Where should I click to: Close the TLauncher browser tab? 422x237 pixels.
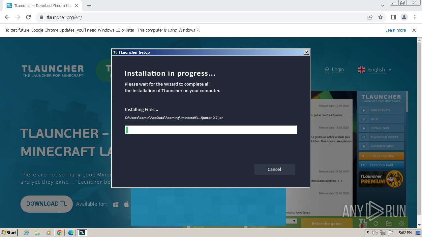[76, 6]
